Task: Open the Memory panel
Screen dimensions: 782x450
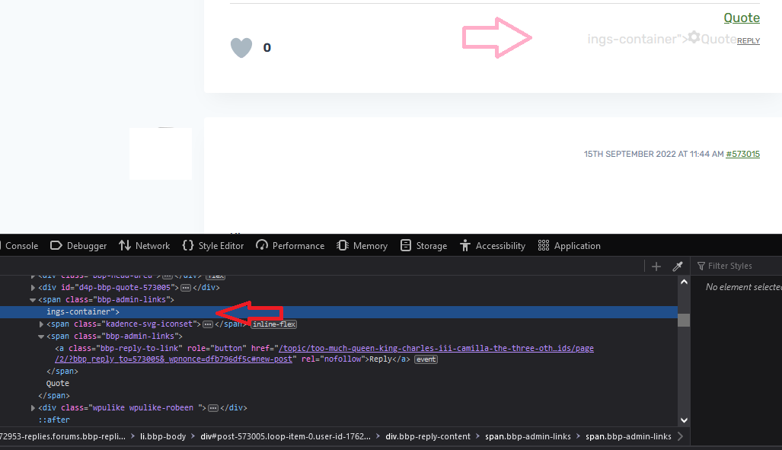Action: click(362, 246)
